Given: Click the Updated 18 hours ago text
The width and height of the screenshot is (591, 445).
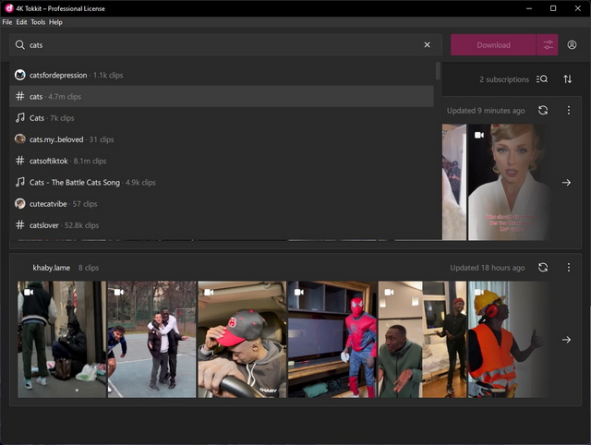Looking at the screenshot, I should (x=488, y=268).
